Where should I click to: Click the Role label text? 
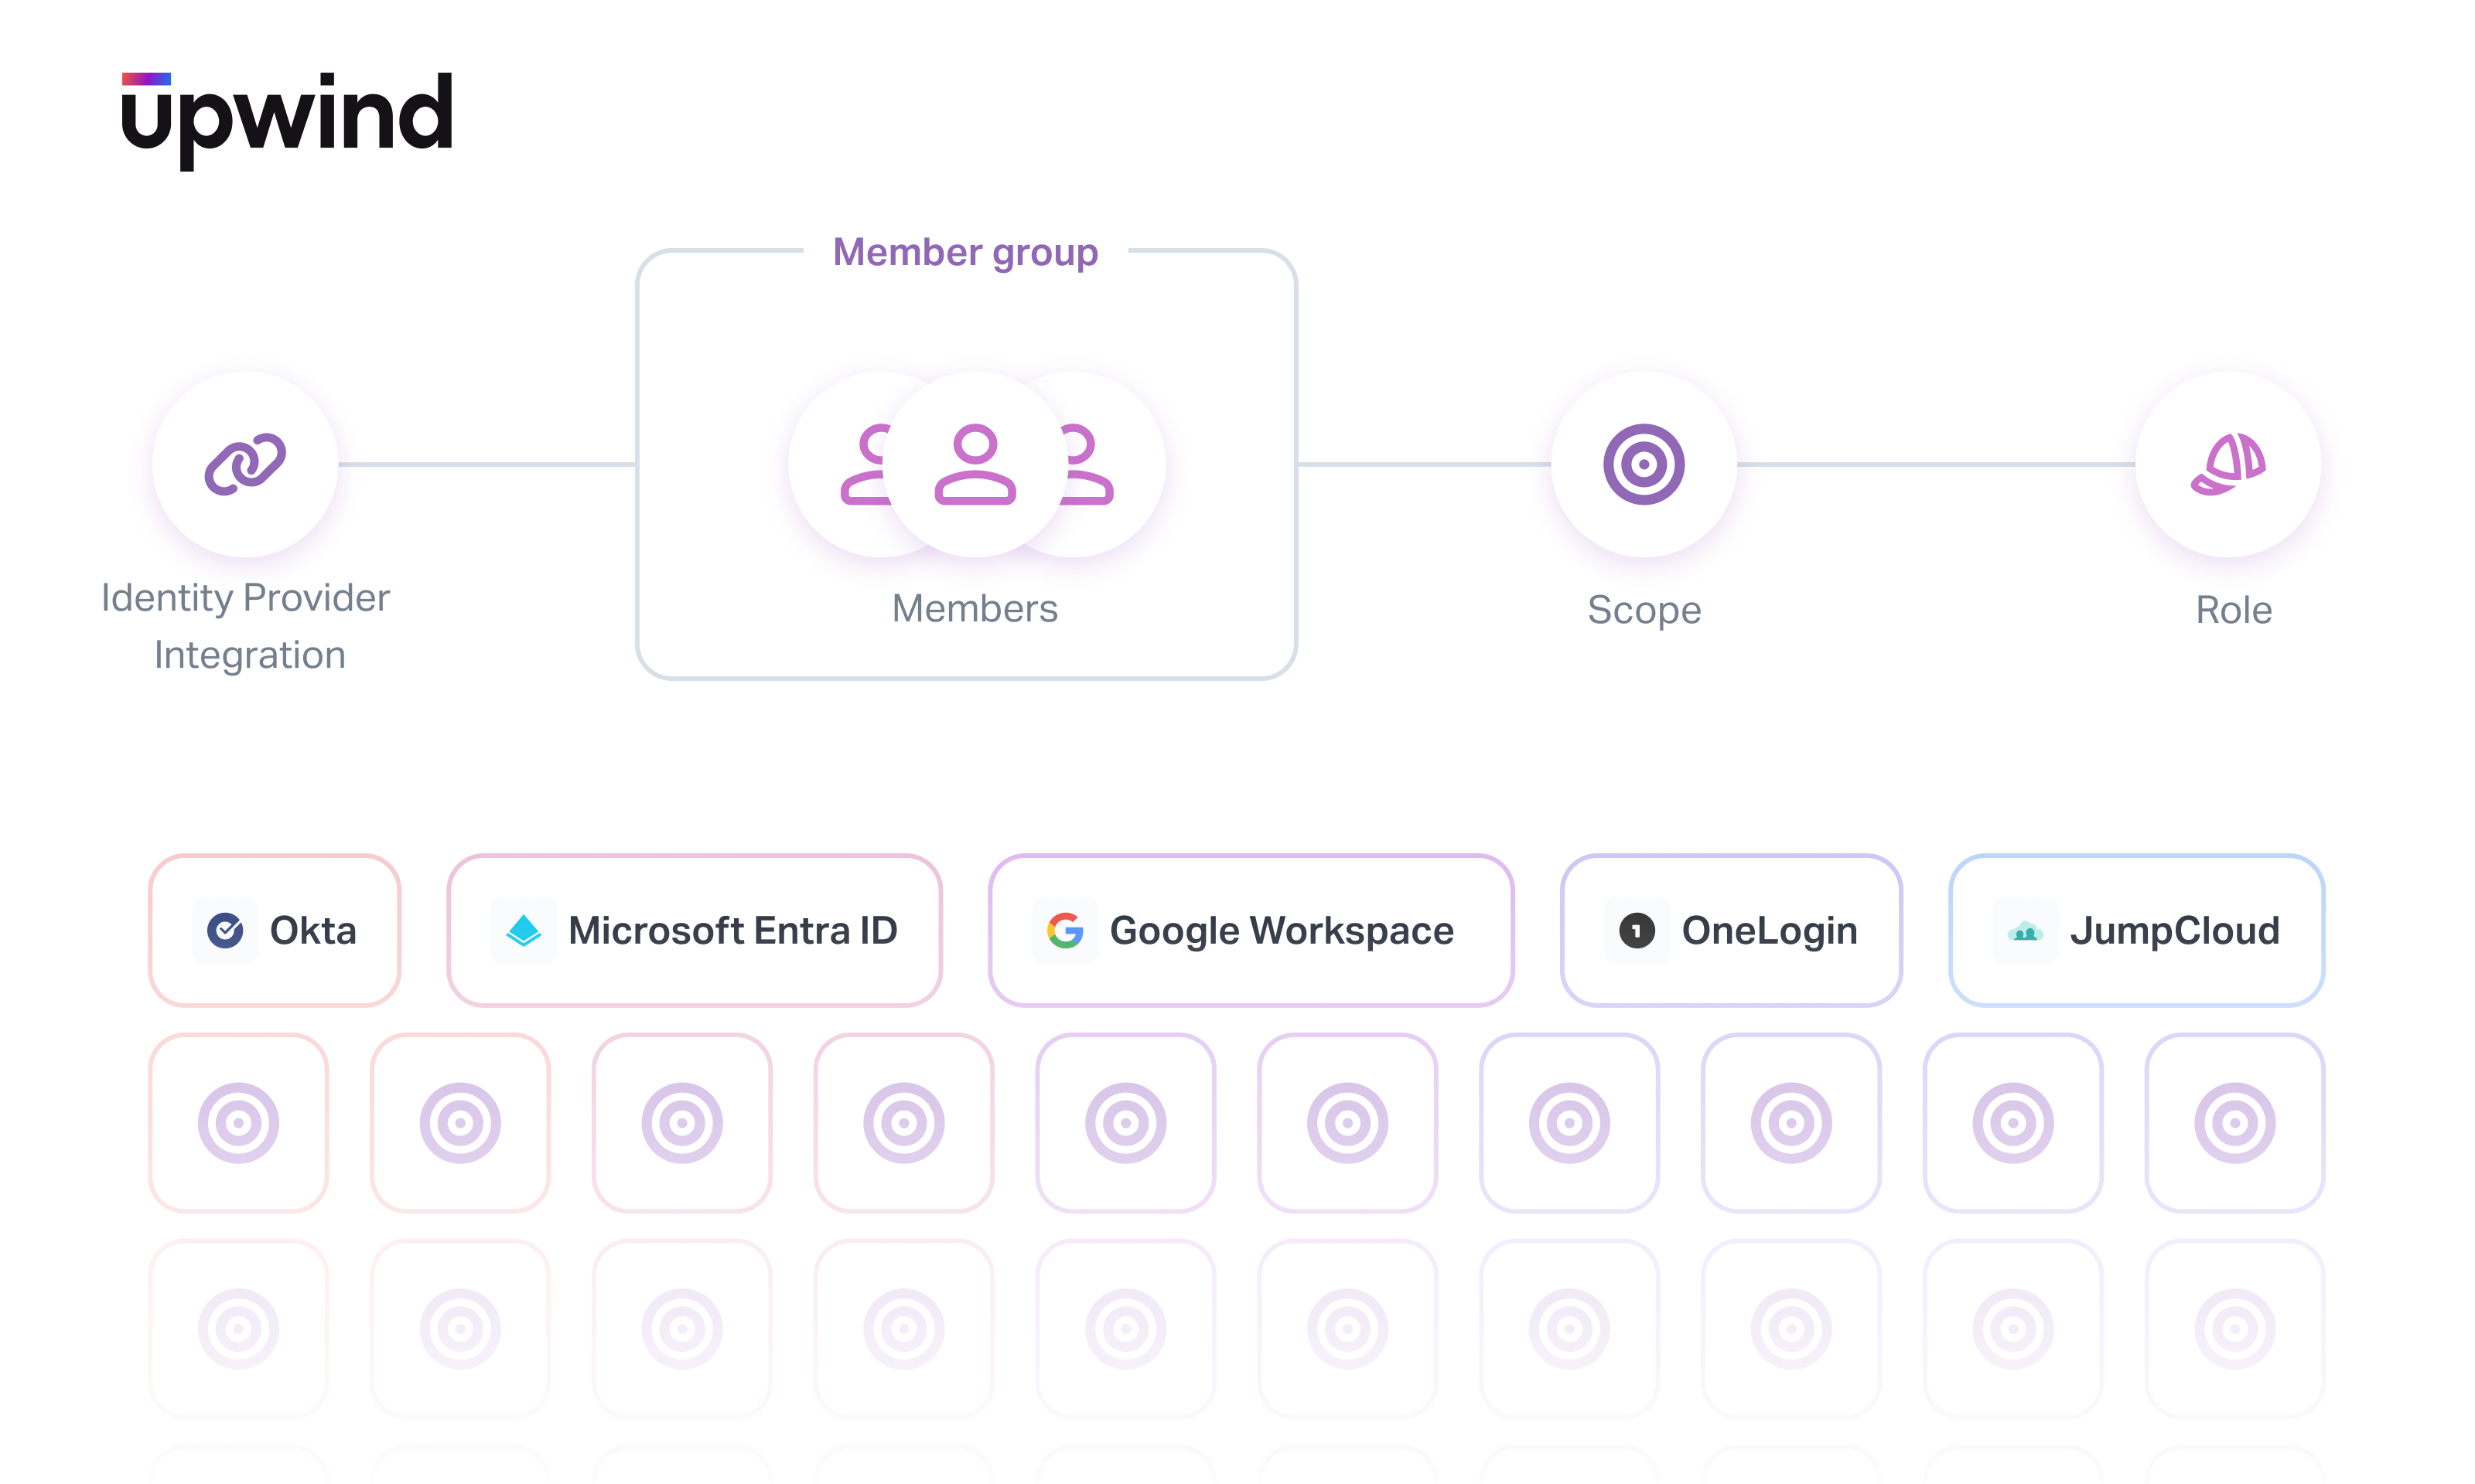point(2233,610)
